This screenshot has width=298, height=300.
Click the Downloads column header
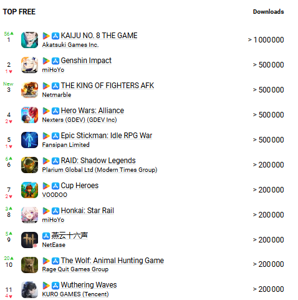coord(268,12)
